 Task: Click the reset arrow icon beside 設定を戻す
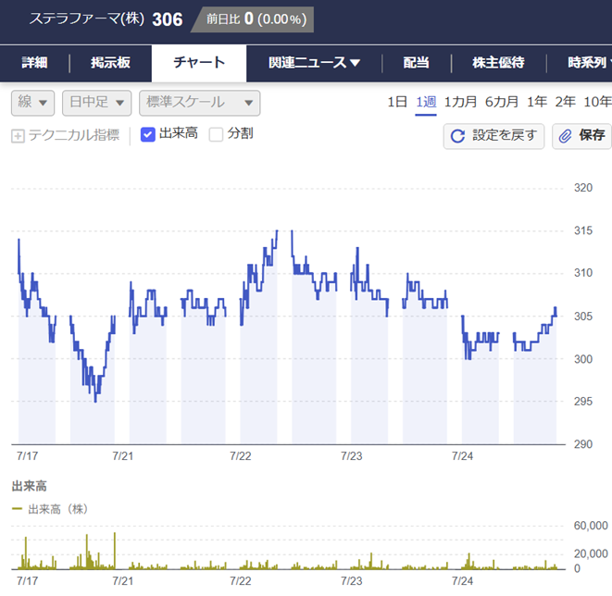[457, 136]
